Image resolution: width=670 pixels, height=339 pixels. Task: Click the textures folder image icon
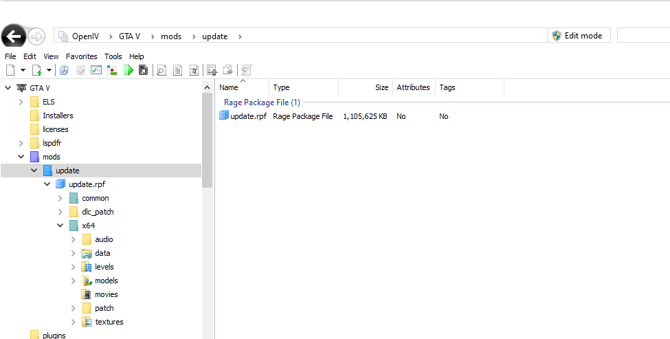(x=87, y=322)
